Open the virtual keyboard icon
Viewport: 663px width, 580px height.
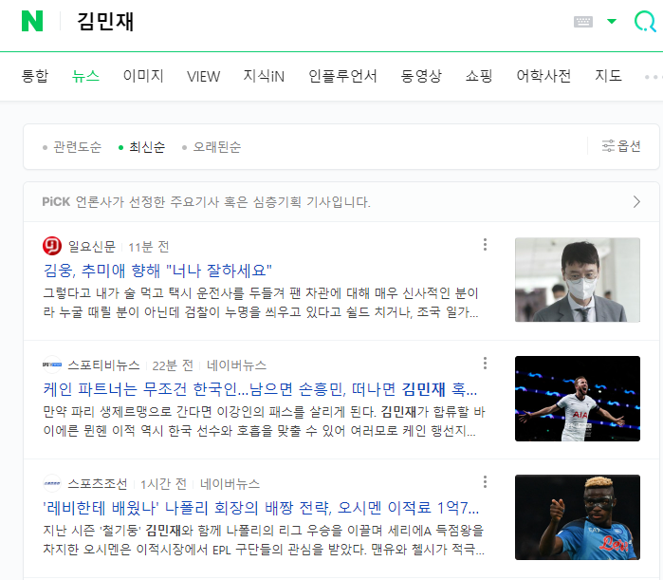(583, 22)
